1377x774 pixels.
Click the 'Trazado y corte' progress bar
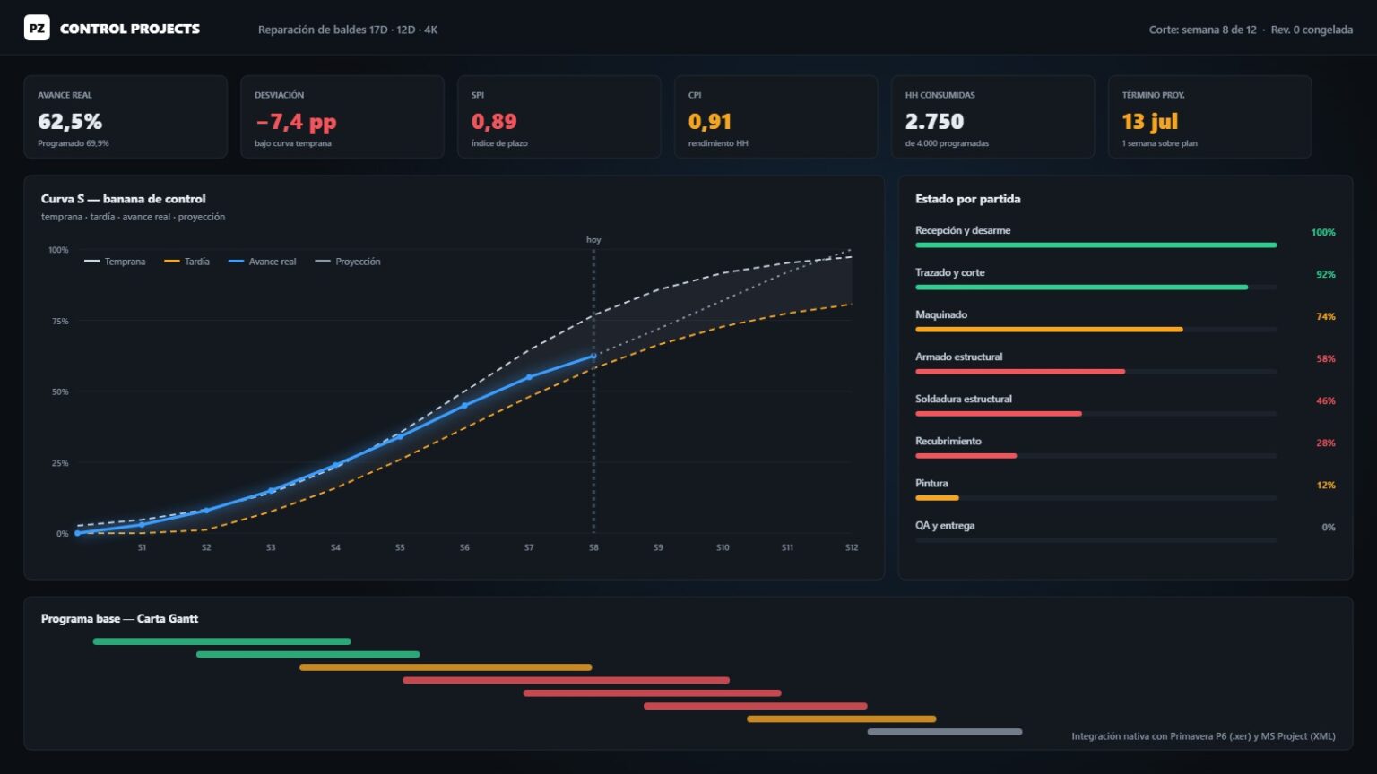pyautogui.click(x=1096, y=287)
